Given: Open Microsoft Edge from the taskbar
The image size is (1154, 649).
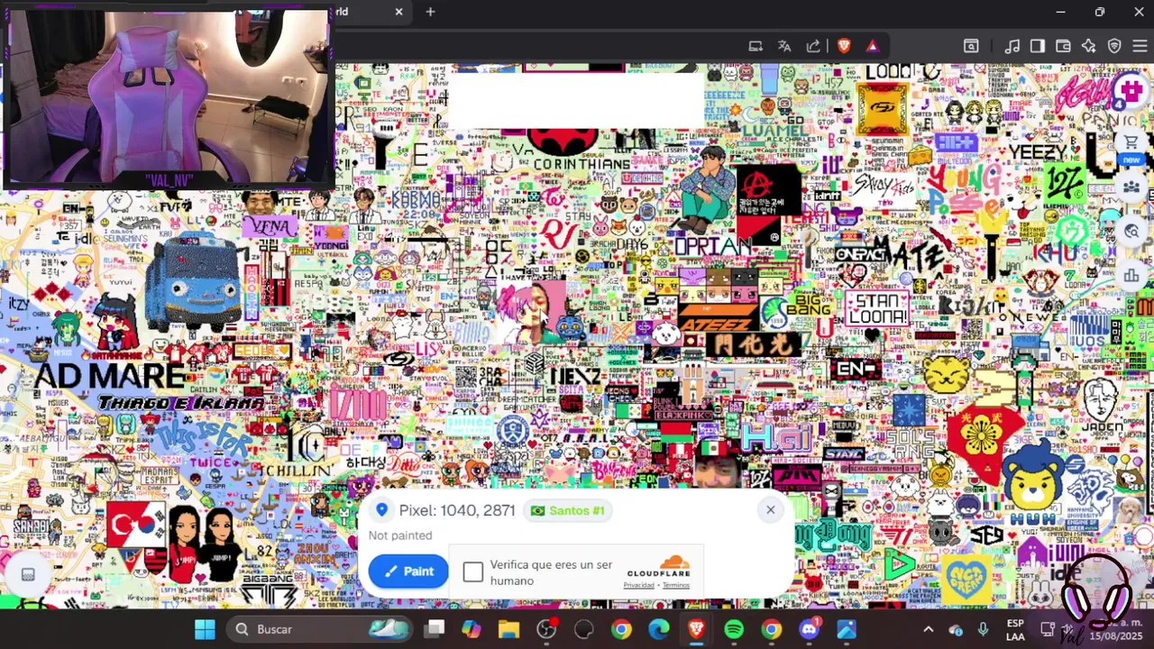Looking at the screenshot, I should point(659,629).
